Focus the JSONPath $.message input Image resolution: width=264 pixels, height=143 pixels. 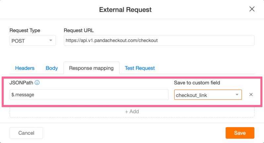(x=89, y=95)
